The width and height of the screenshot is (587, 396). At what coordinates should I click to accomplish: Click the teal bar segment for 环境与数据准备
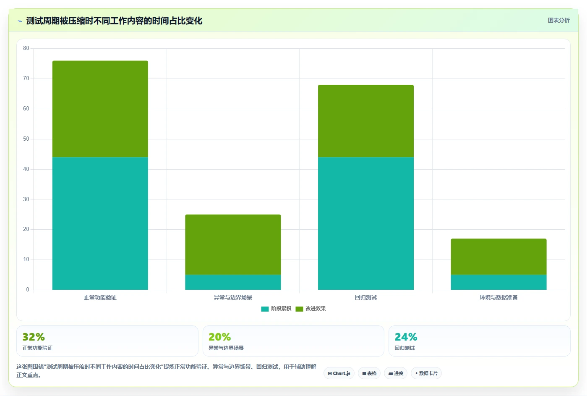tap(498, 282)
